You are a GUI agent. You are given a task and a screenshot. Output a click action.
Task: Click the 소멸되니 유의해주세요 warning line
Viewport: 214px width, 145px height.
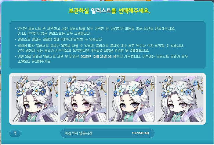coord(34,61)
